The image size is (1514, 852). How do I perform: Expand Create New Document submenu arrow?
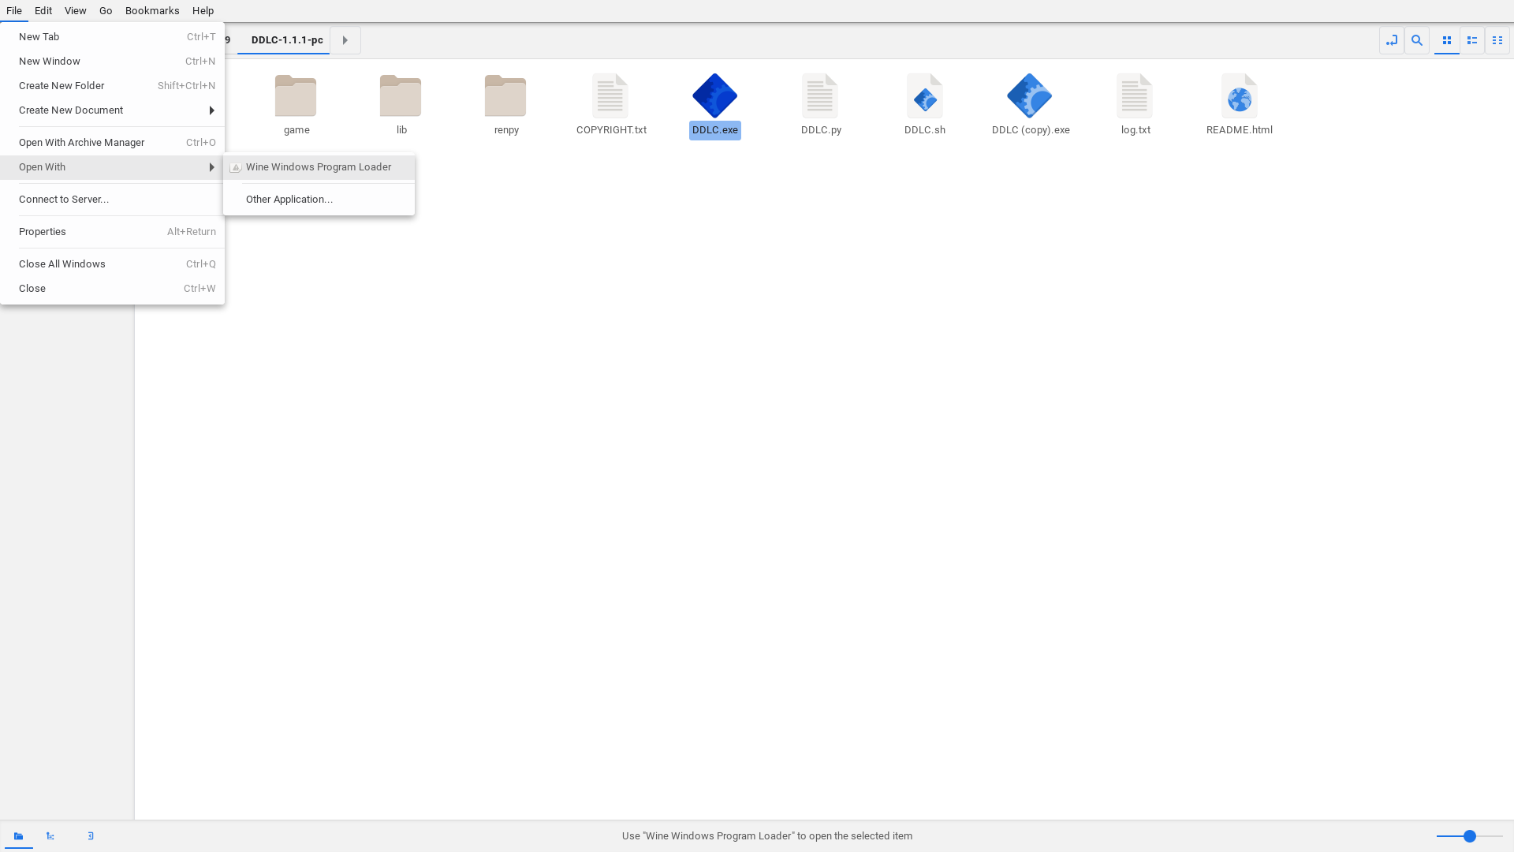(211, 110)
